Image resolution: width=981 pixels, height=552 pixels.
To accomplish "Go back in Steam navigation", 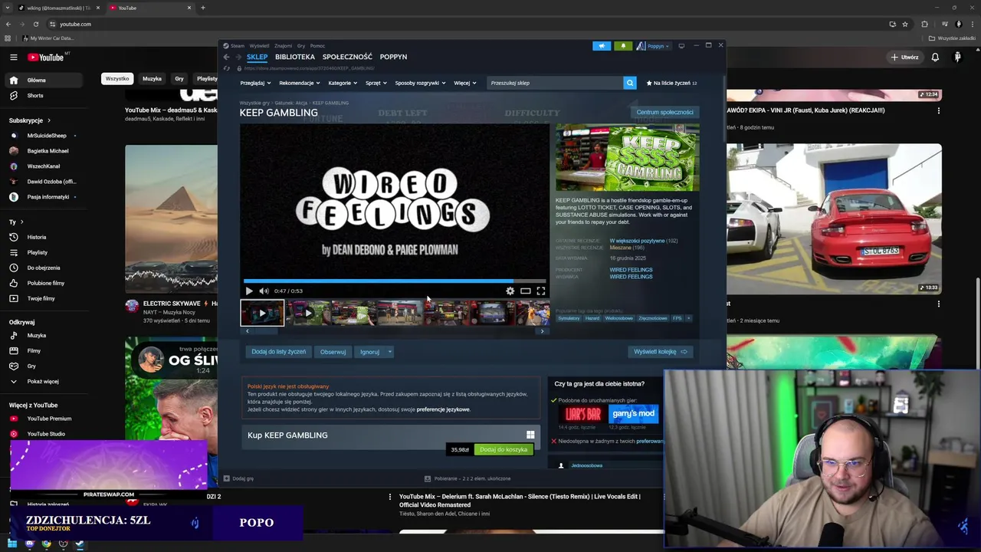I will (x=226, y=57).
